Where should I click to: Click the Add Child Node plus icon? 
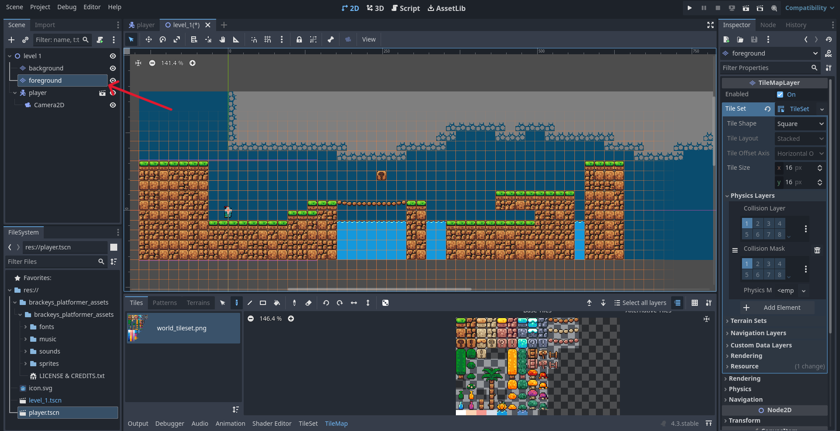click(x=11, y=40)
